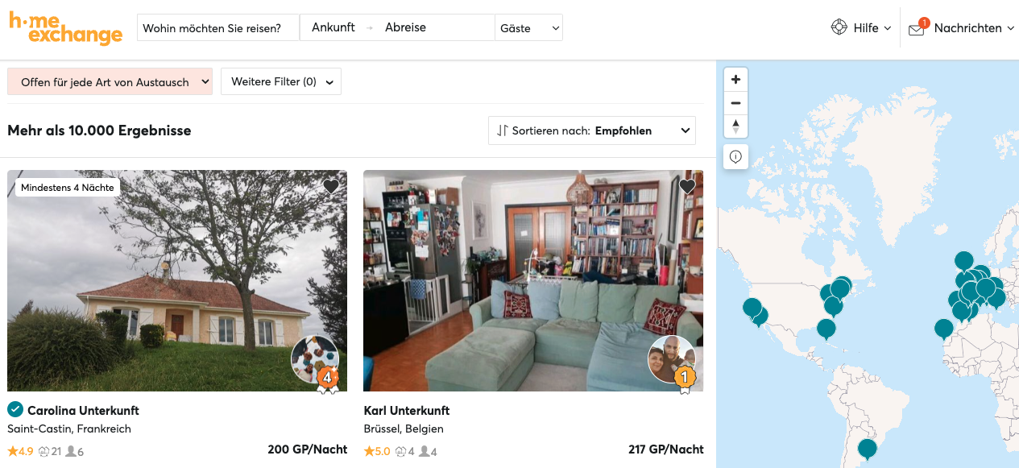Open the Gäste dropdown
1019x468 pixels.
[529, 28]
